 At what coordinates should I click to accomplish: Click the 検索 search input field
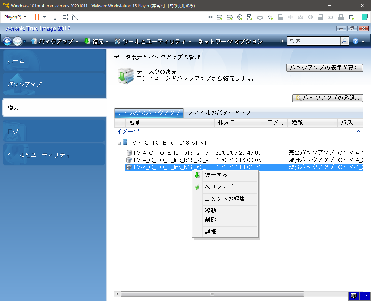click(x=314, y=41)
